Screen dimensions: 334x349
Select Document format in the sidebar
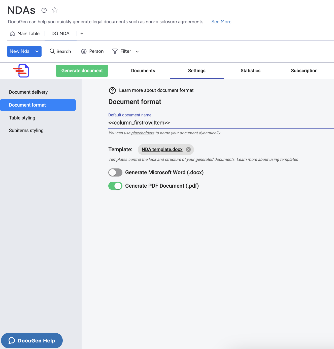point(38,105)
